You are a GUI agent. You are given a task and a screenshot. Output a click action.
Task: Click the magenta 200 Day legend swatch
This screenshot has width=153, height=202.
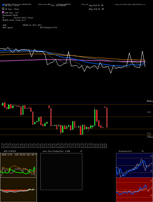tap(3, 12)
